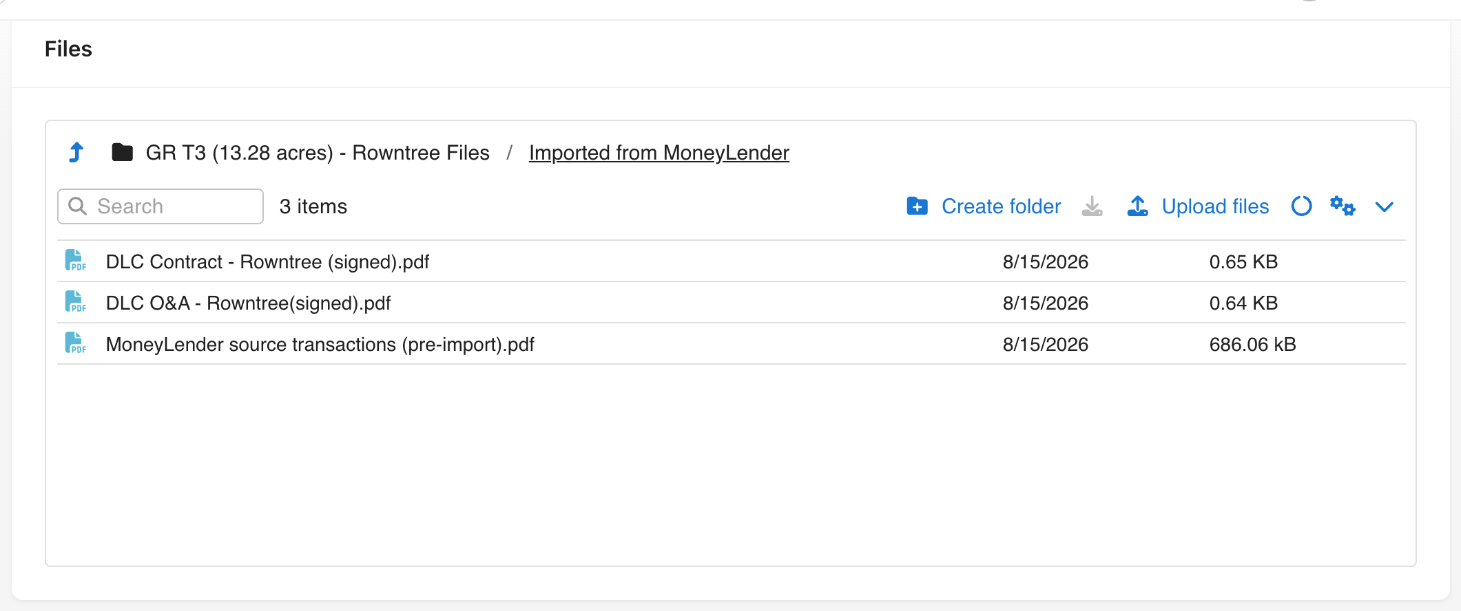The width and height of the screenshot is (1461, 611).
Task: Click date 8/15/2026 of MoneyLender source row
Action: point(1046,344)
